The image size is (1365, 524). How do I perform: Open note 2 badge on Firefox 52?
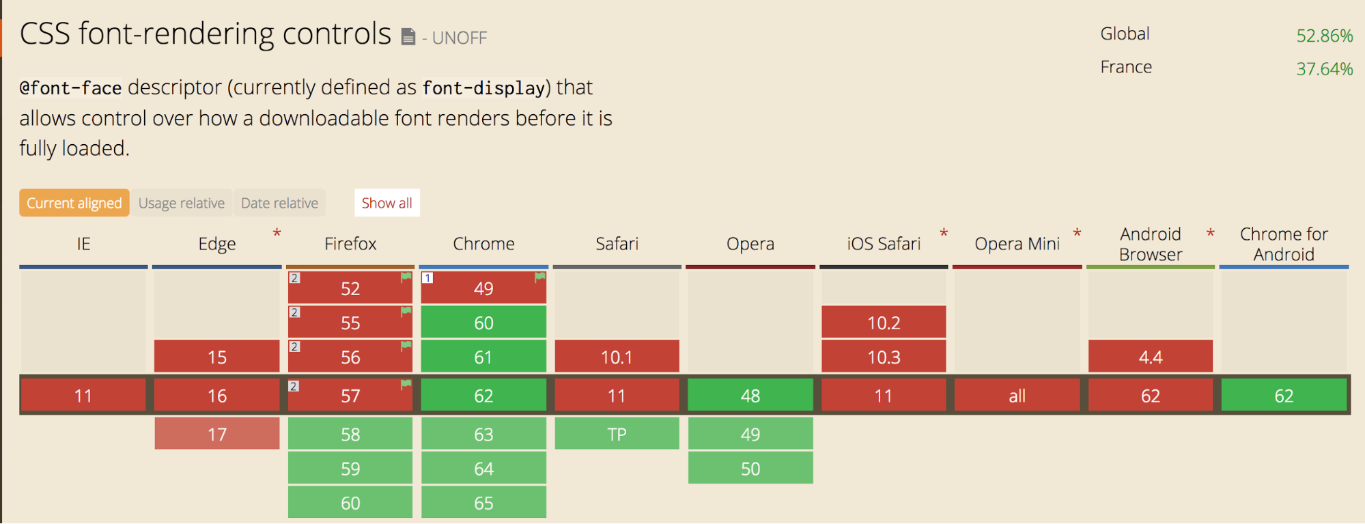(294, 277)
